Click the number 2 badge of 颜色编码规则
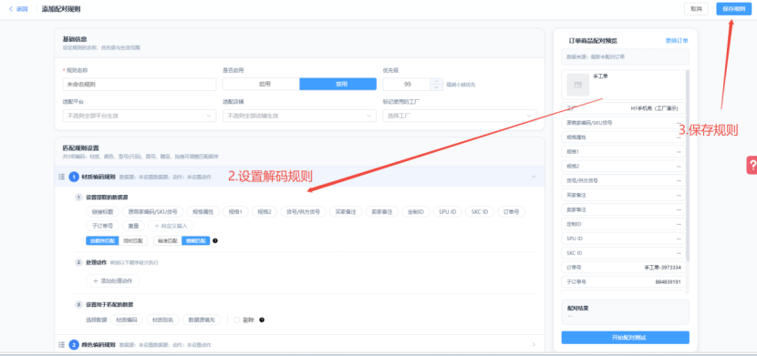Viewport: 757px width, 356px height. tap(74, 344)
